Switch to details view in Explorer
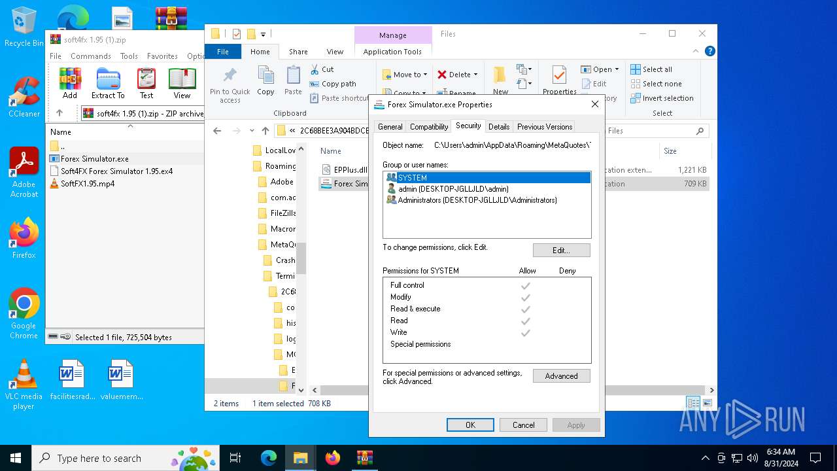Screen dimensions: 837x471 tap(693, 403)
